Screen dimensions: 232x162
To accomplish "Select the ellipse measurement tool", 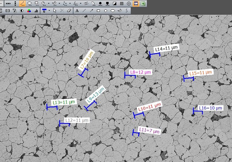I will (x=29, y=3).
